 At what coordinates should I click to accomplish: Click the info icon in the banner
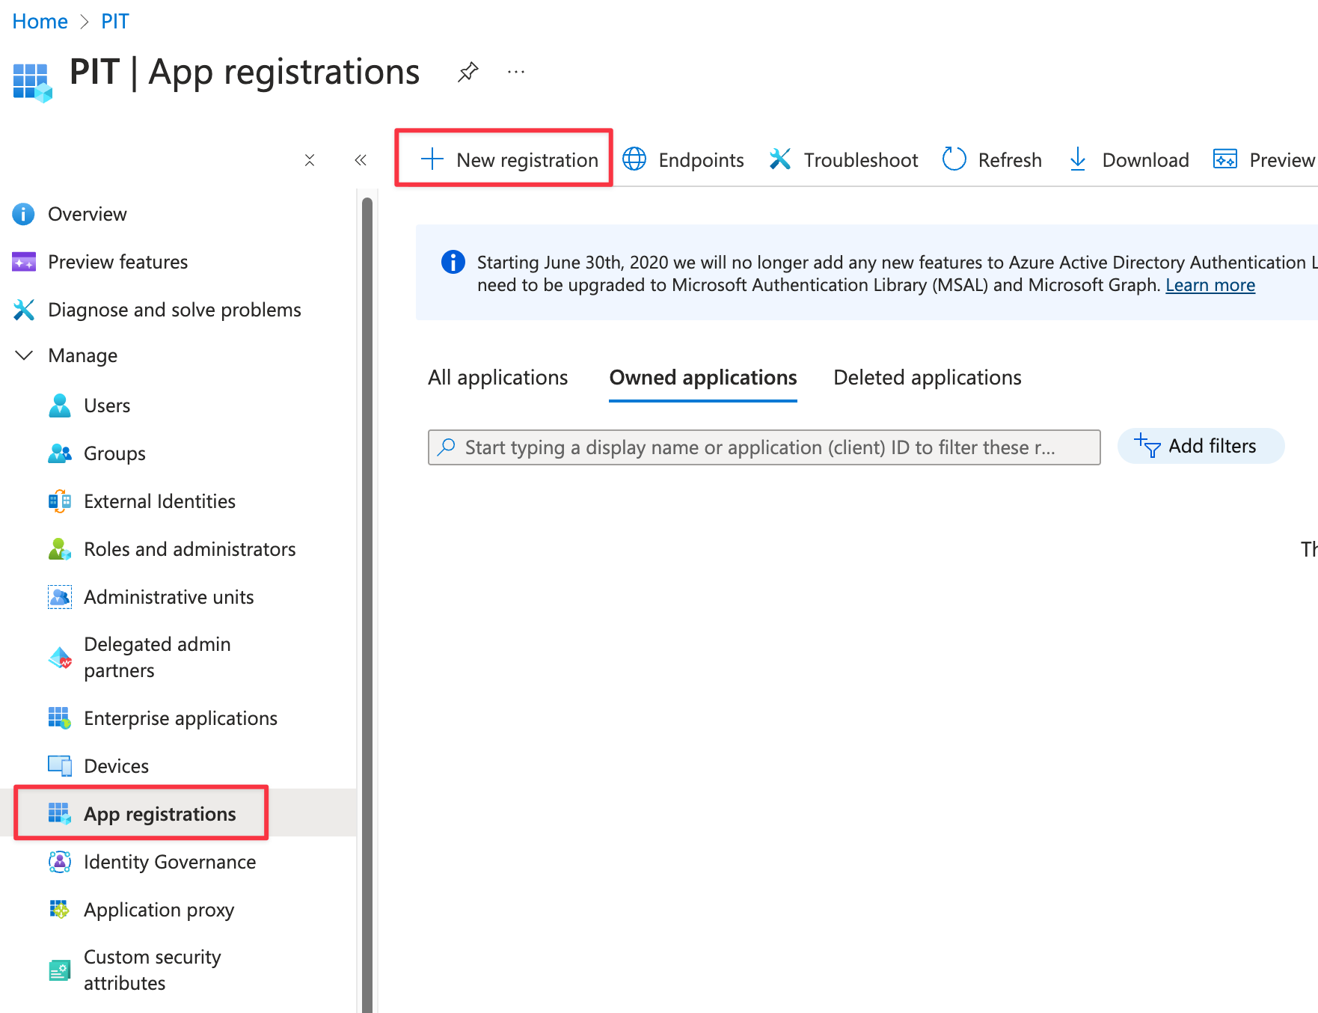point(453,262)
